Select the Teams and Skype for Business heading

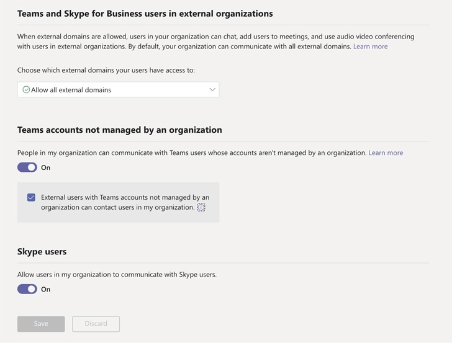(145, 14)
